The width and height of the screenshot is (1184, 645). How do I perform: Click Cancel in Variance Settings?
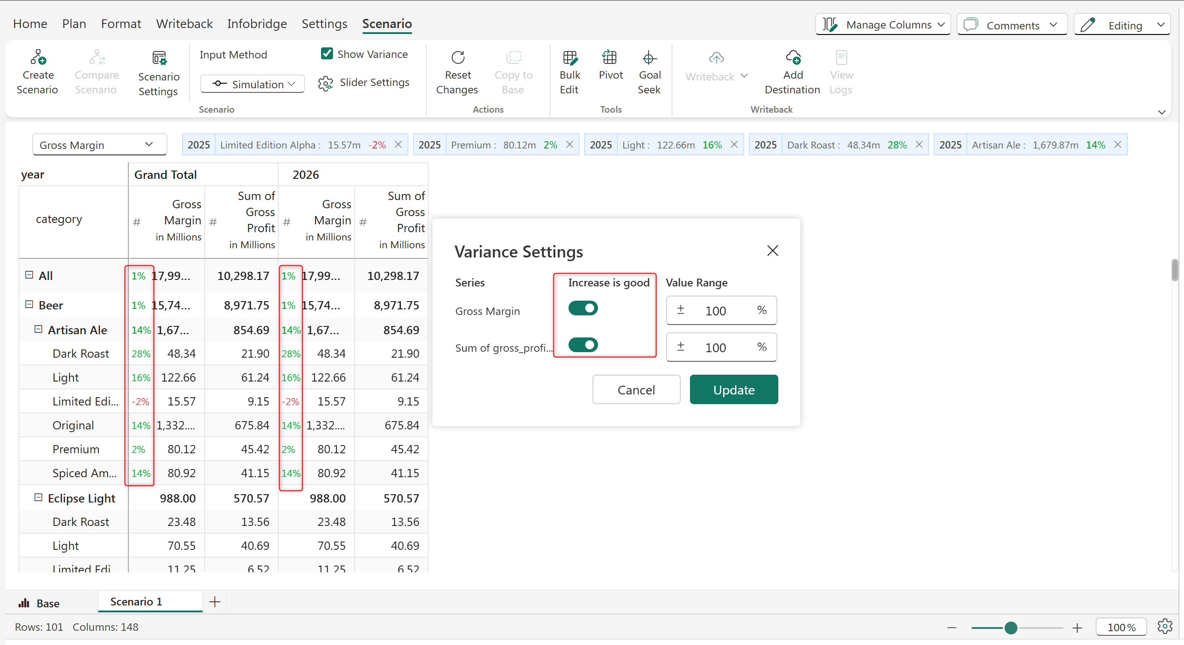(636, 390)
